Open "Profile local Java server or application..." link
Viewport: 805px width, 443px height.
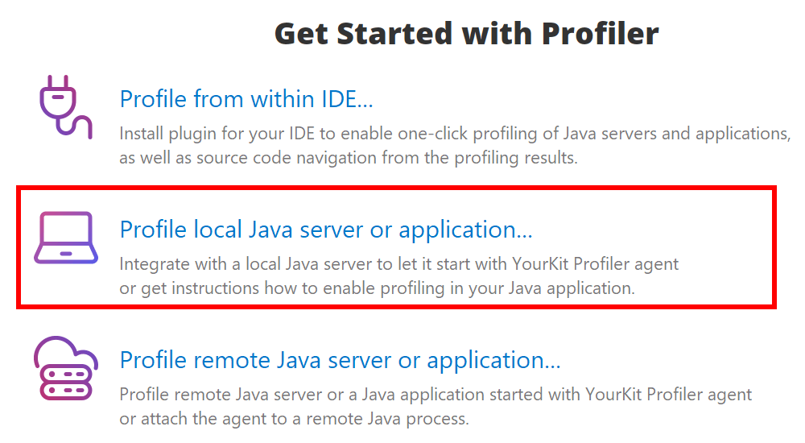coord(326,230)
